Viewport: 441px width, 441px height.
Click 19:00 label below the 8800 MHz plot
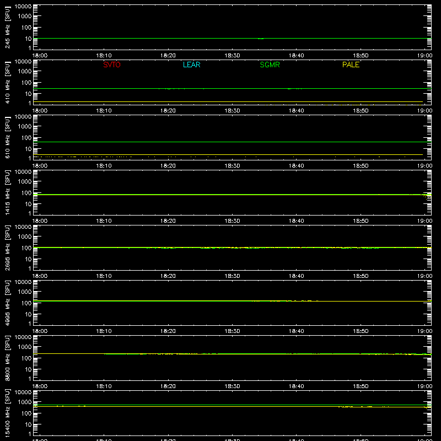(424, 386)
